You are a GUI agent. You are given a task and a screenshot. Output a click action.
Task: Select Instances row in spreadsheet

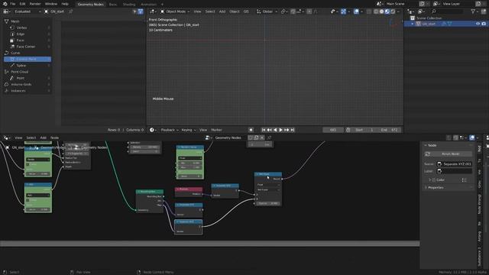point(18,91)
